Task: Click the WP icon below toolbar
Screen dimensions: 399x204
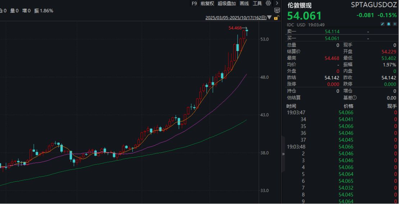Action: coord(277,11)
